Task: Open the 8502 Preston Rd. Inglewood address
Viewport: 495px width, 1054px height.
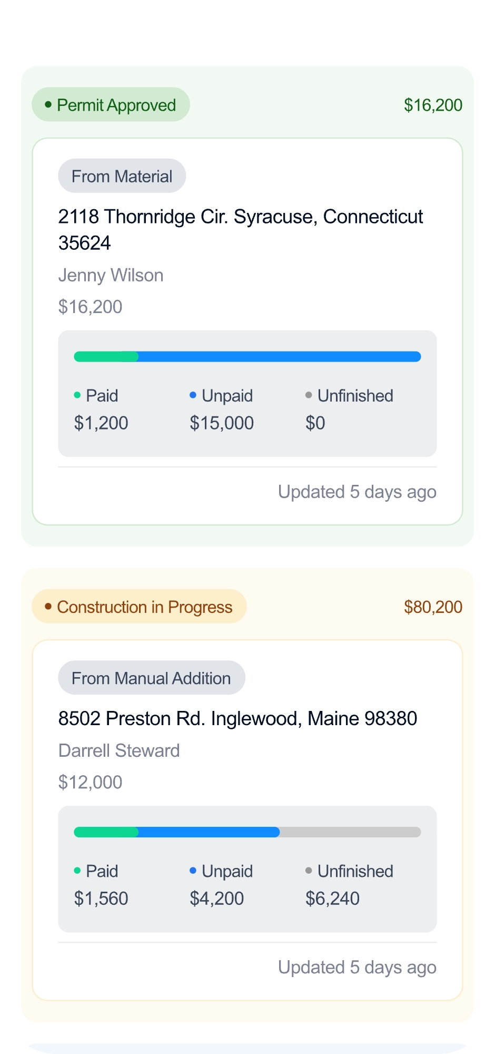Action: (237, 718)
